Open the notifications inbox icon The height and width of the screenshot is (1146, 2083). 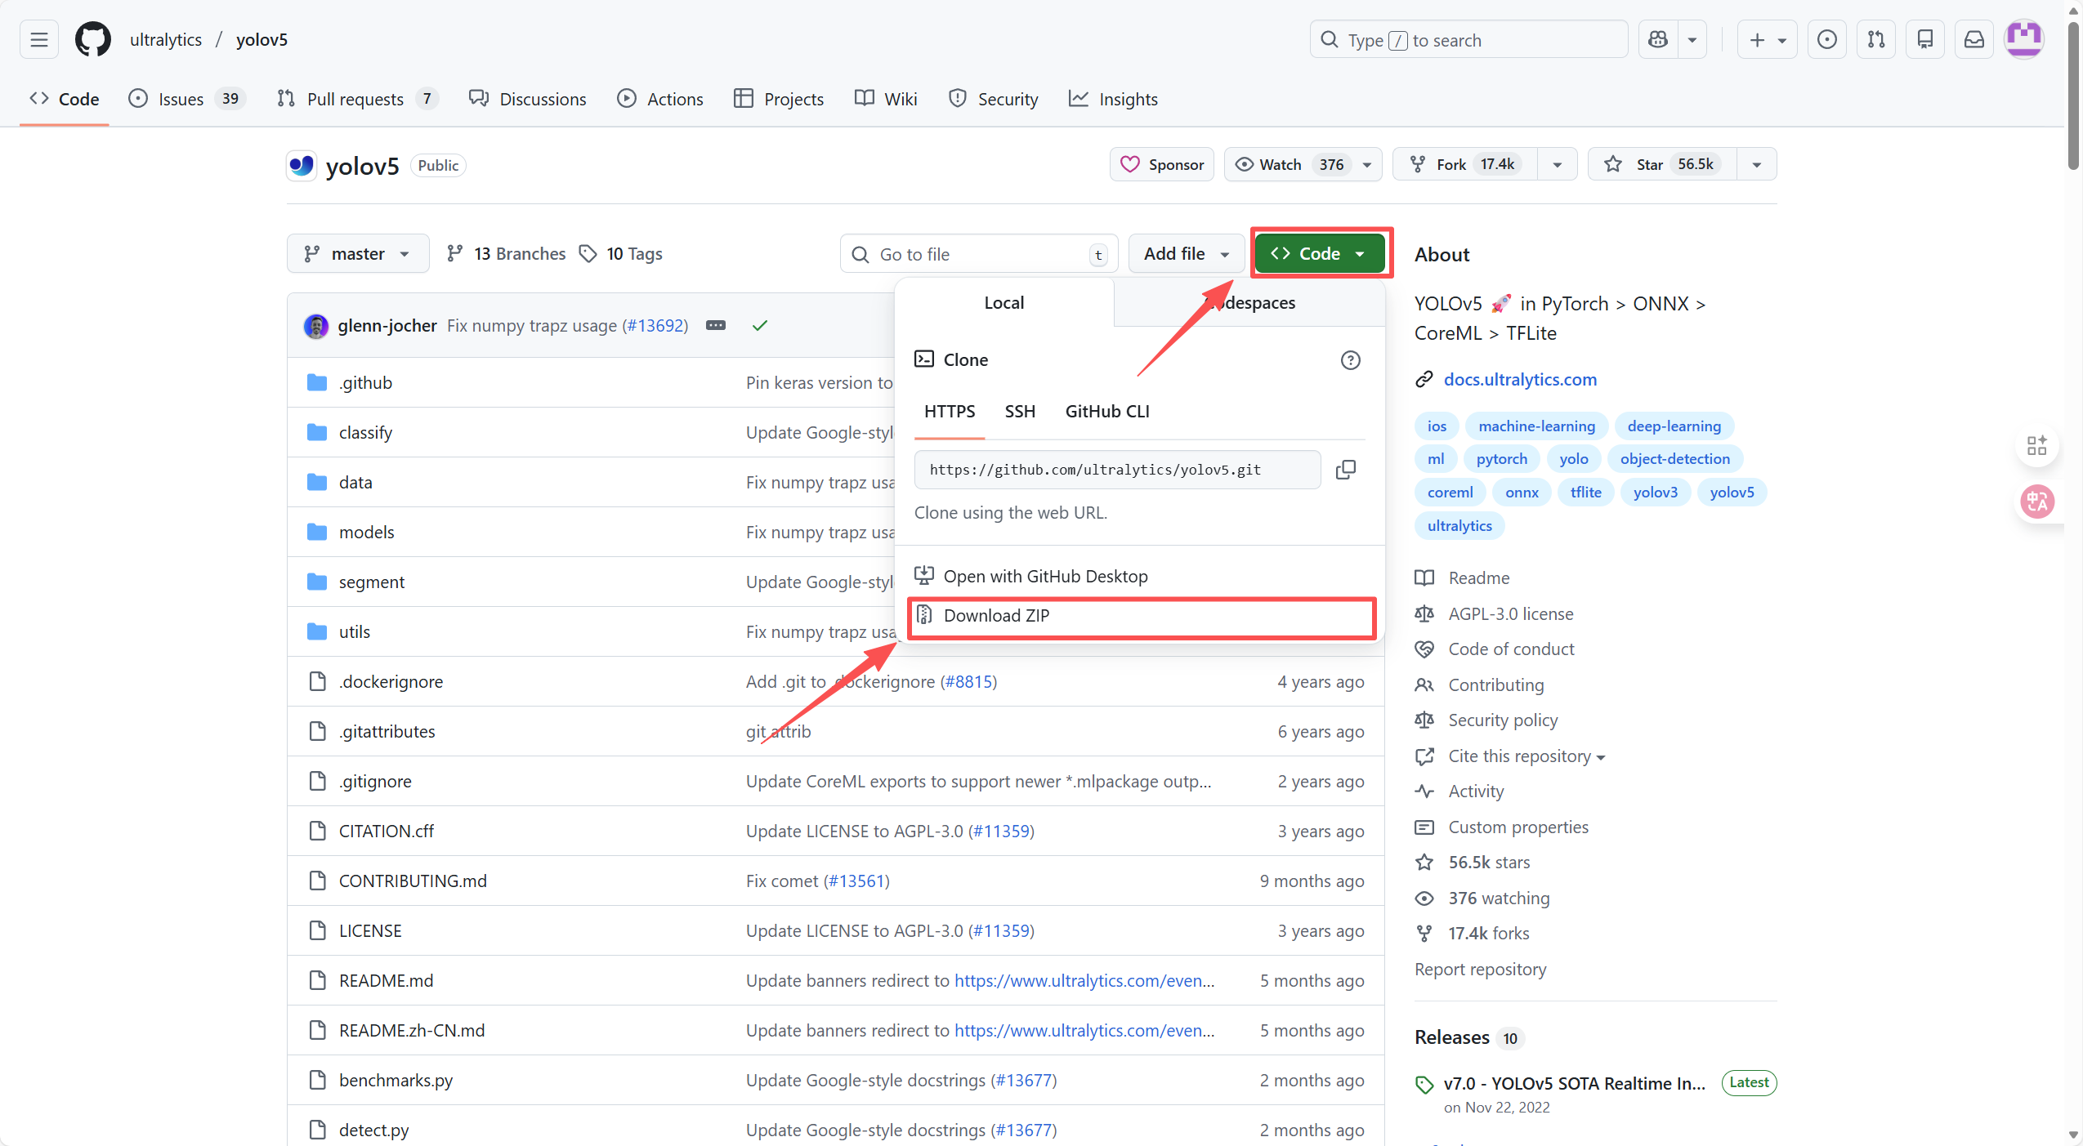(x=1974, y=40)
